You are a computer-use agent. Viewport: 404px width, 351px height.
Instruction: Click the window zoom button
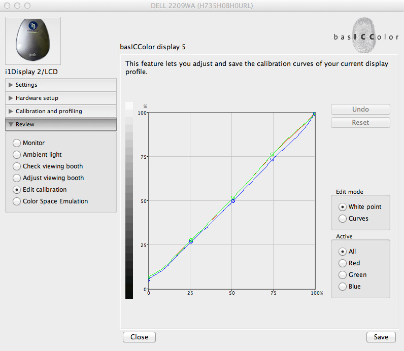(x=27, y=6)
